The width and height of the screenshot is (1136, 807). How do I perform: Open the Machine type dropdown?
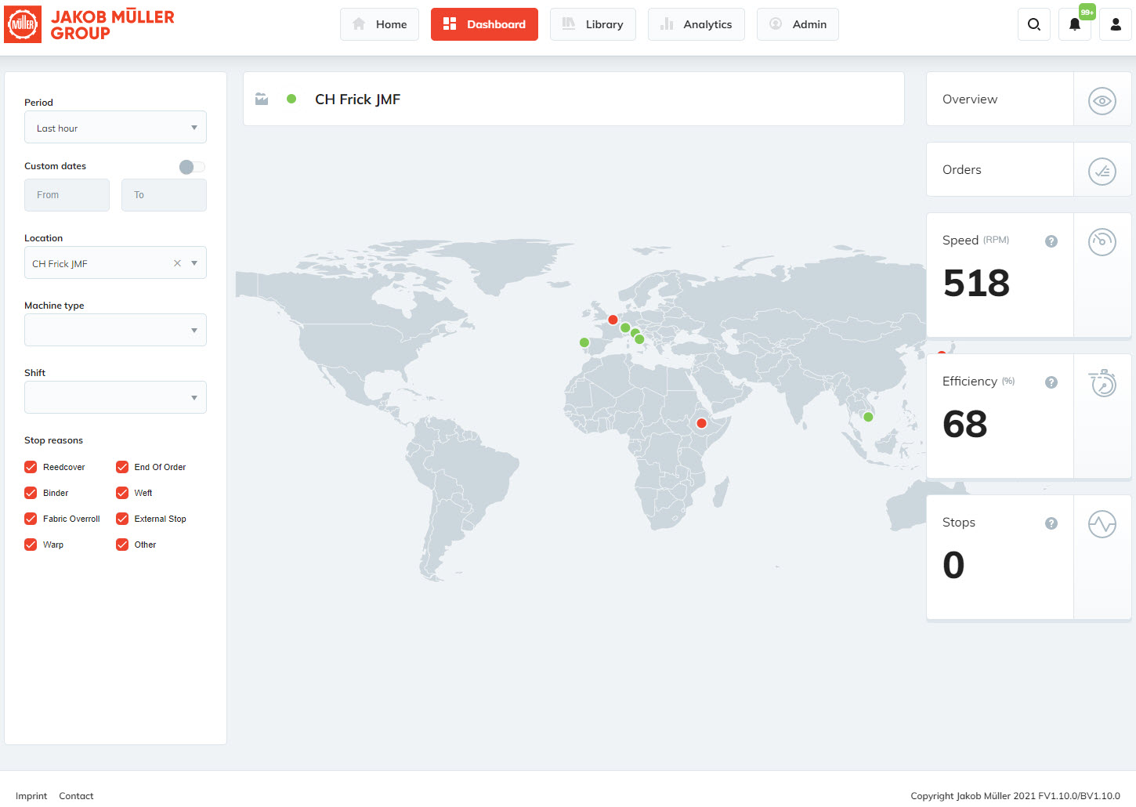[115, 330]
